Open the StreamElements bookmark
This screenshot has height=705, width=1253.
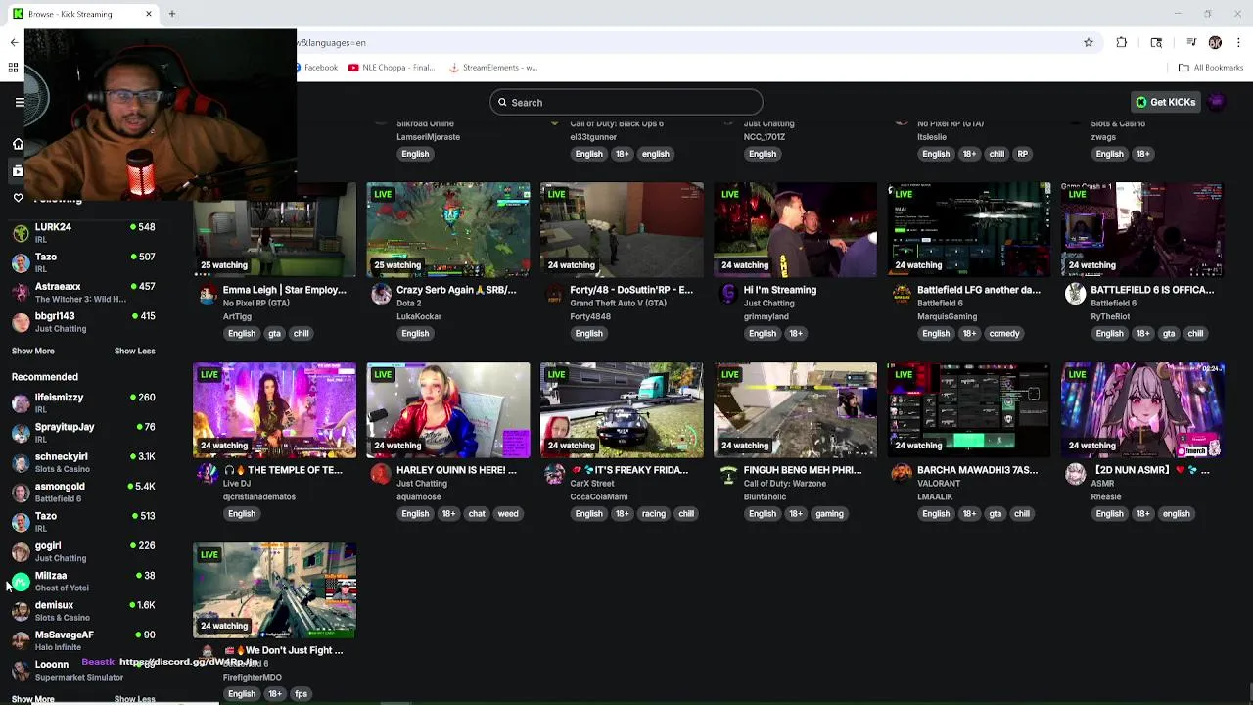494,68
